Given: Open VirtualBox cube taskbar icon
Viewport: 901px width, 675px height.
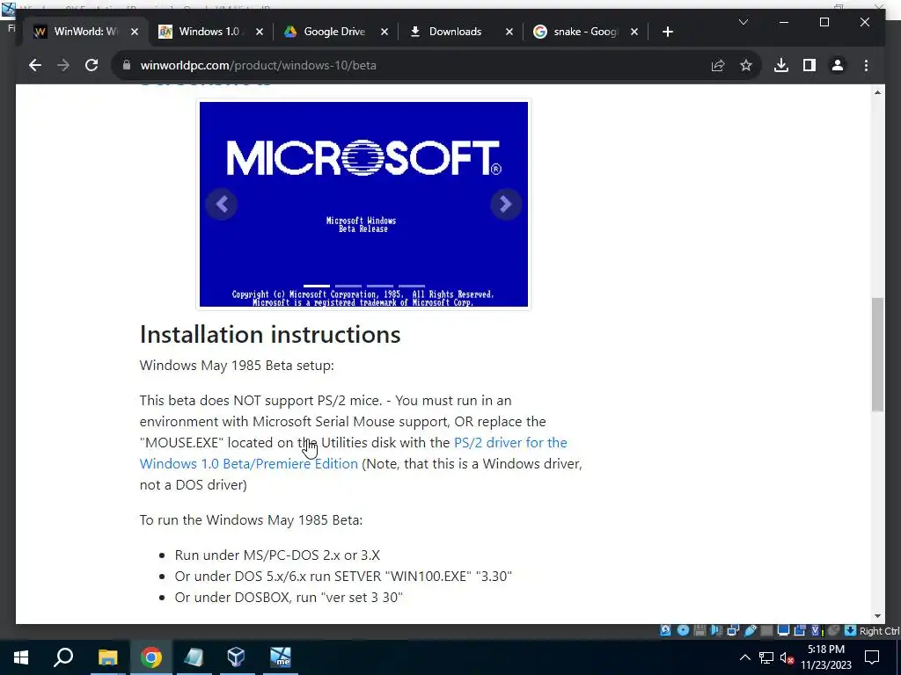Looking at the screenshot, I should (x=236, y=657).
